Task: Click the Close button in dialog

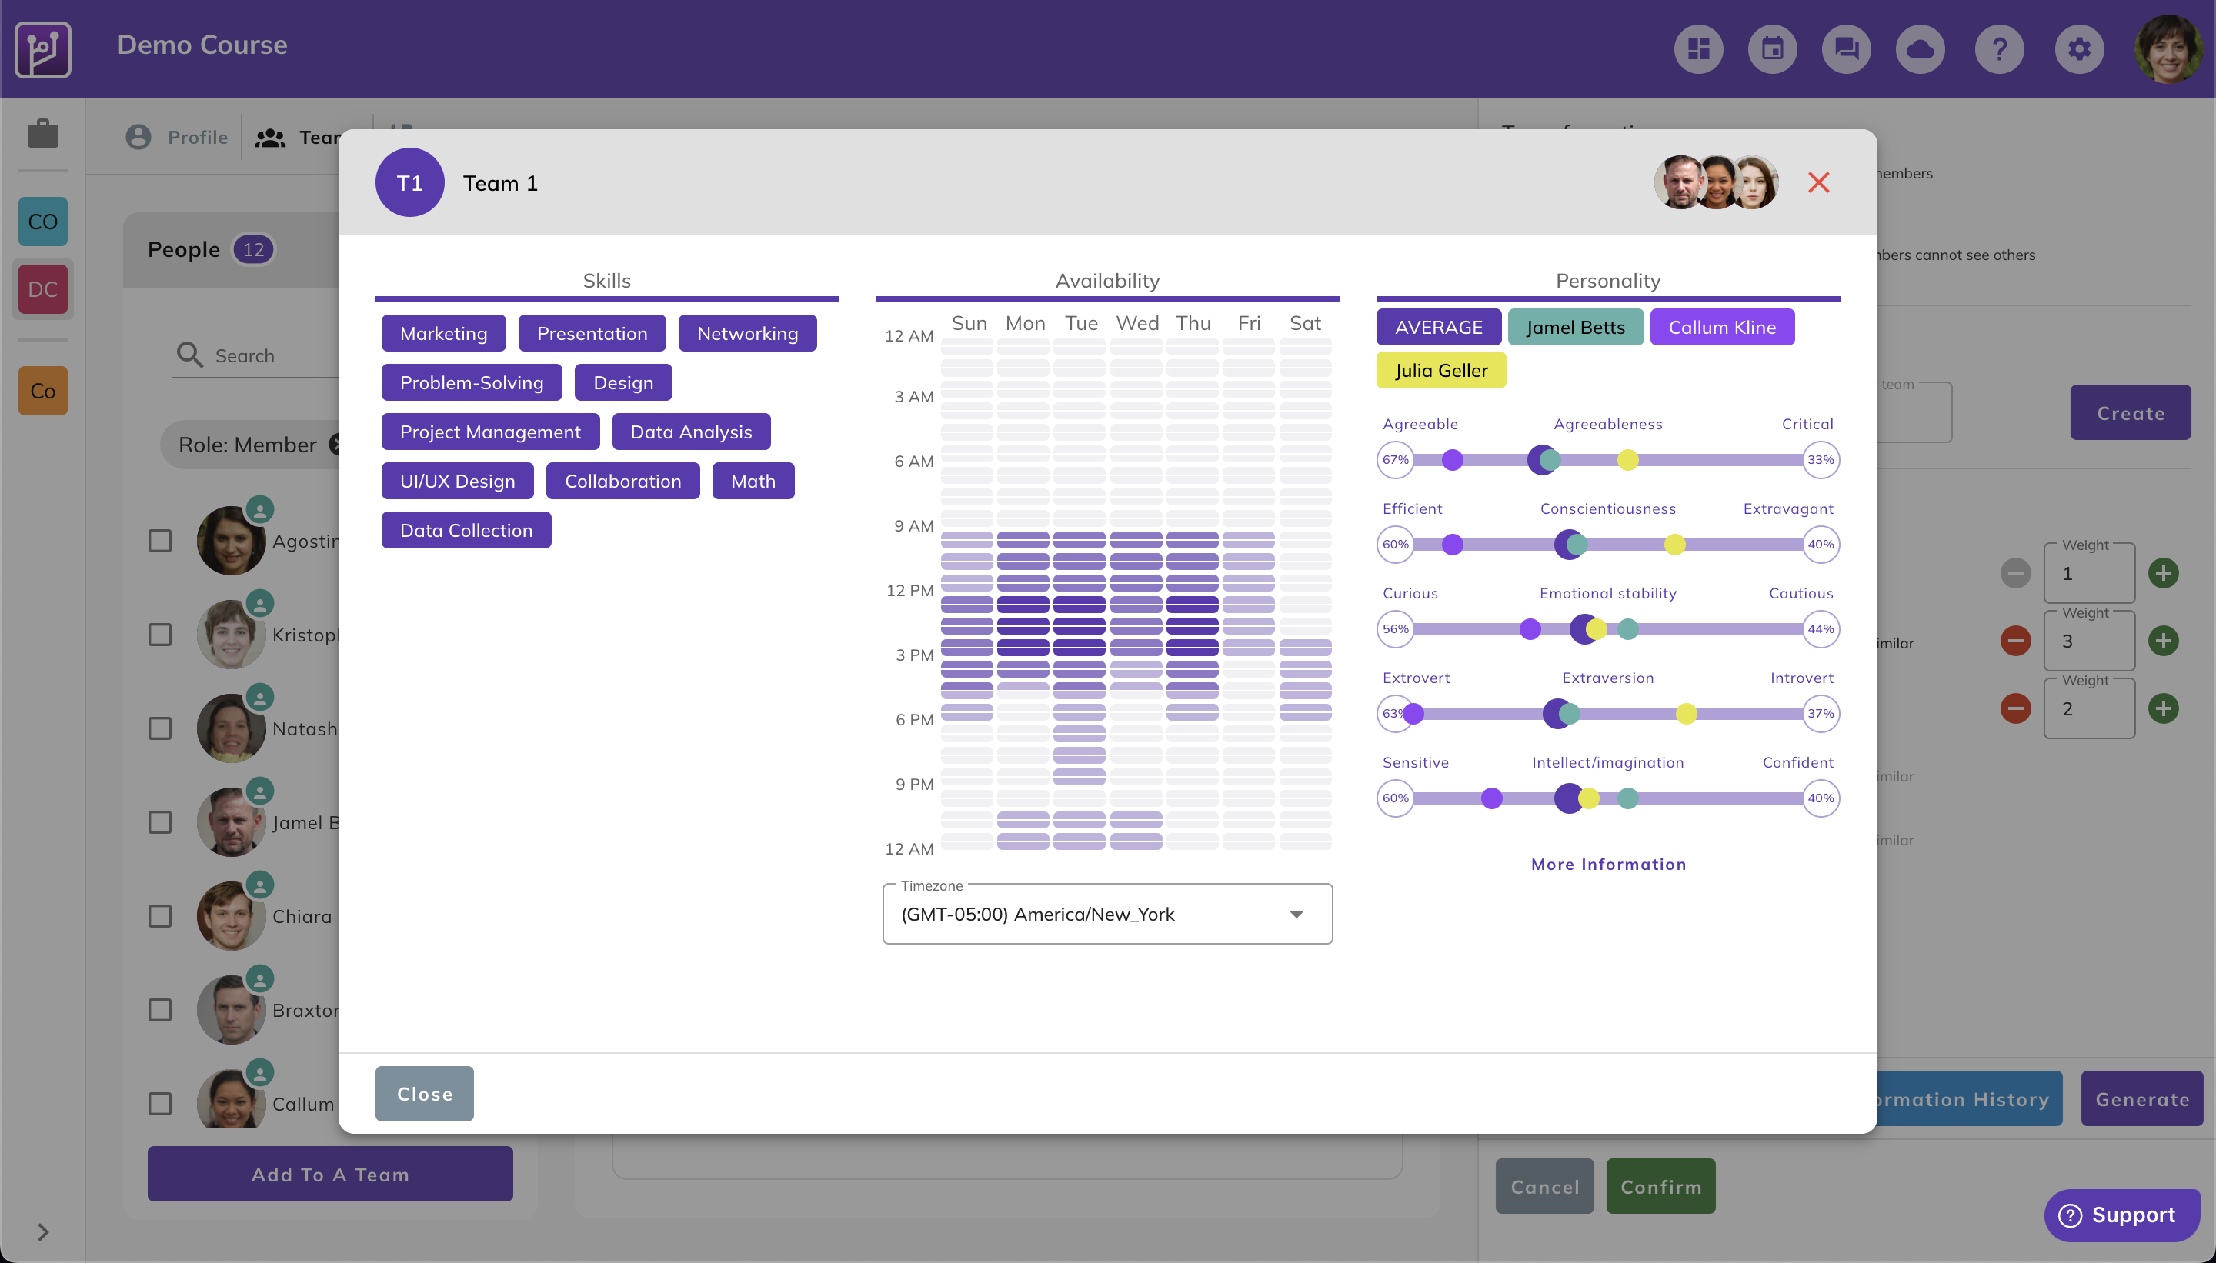Action: click(x=424, y=1094)
